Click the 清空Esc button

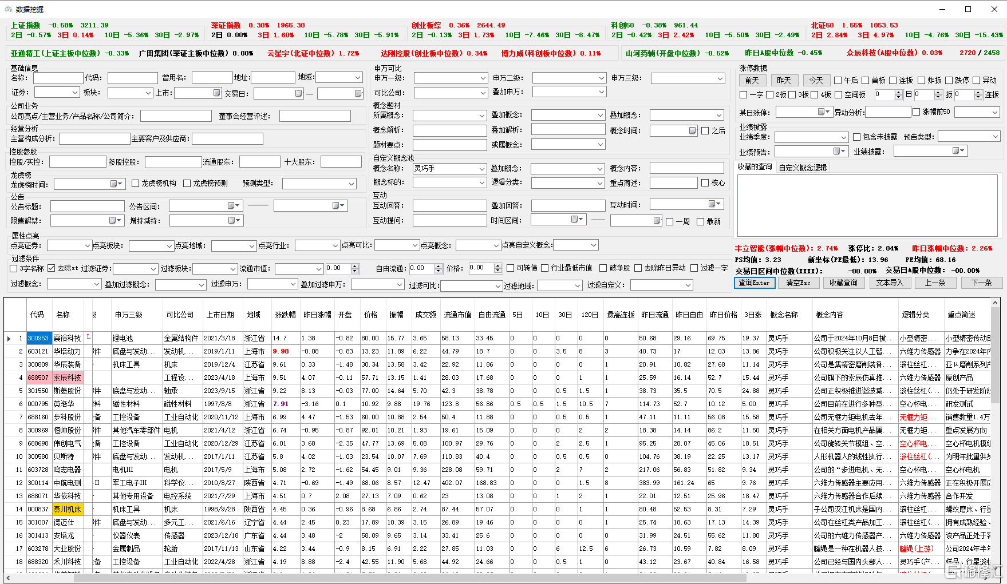pos(798,283)
